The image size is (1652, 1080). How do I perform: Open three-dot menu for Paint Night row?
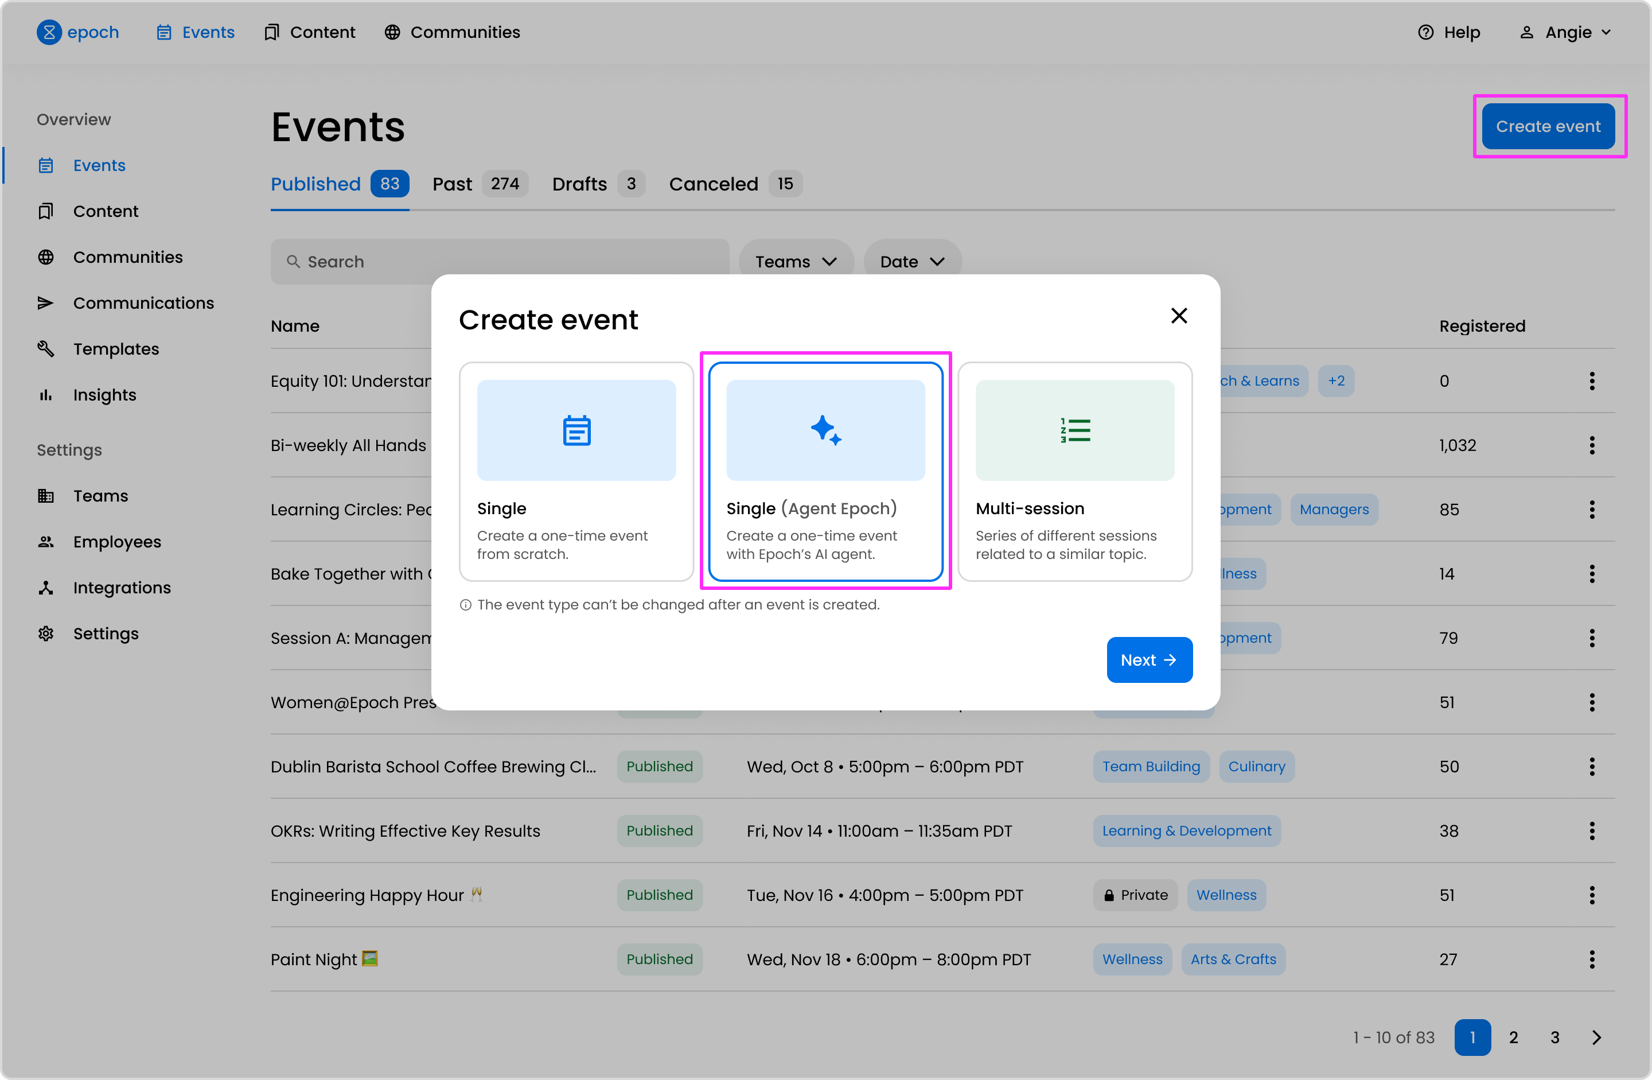pyautogui.click(x=1592, y=959)
